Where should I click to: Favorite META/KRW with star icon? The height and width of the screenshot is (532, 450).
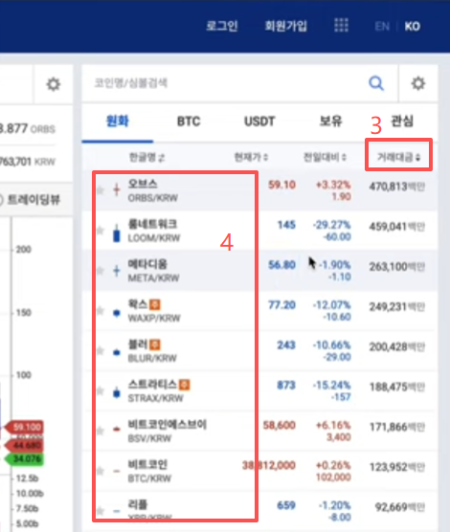100,271
